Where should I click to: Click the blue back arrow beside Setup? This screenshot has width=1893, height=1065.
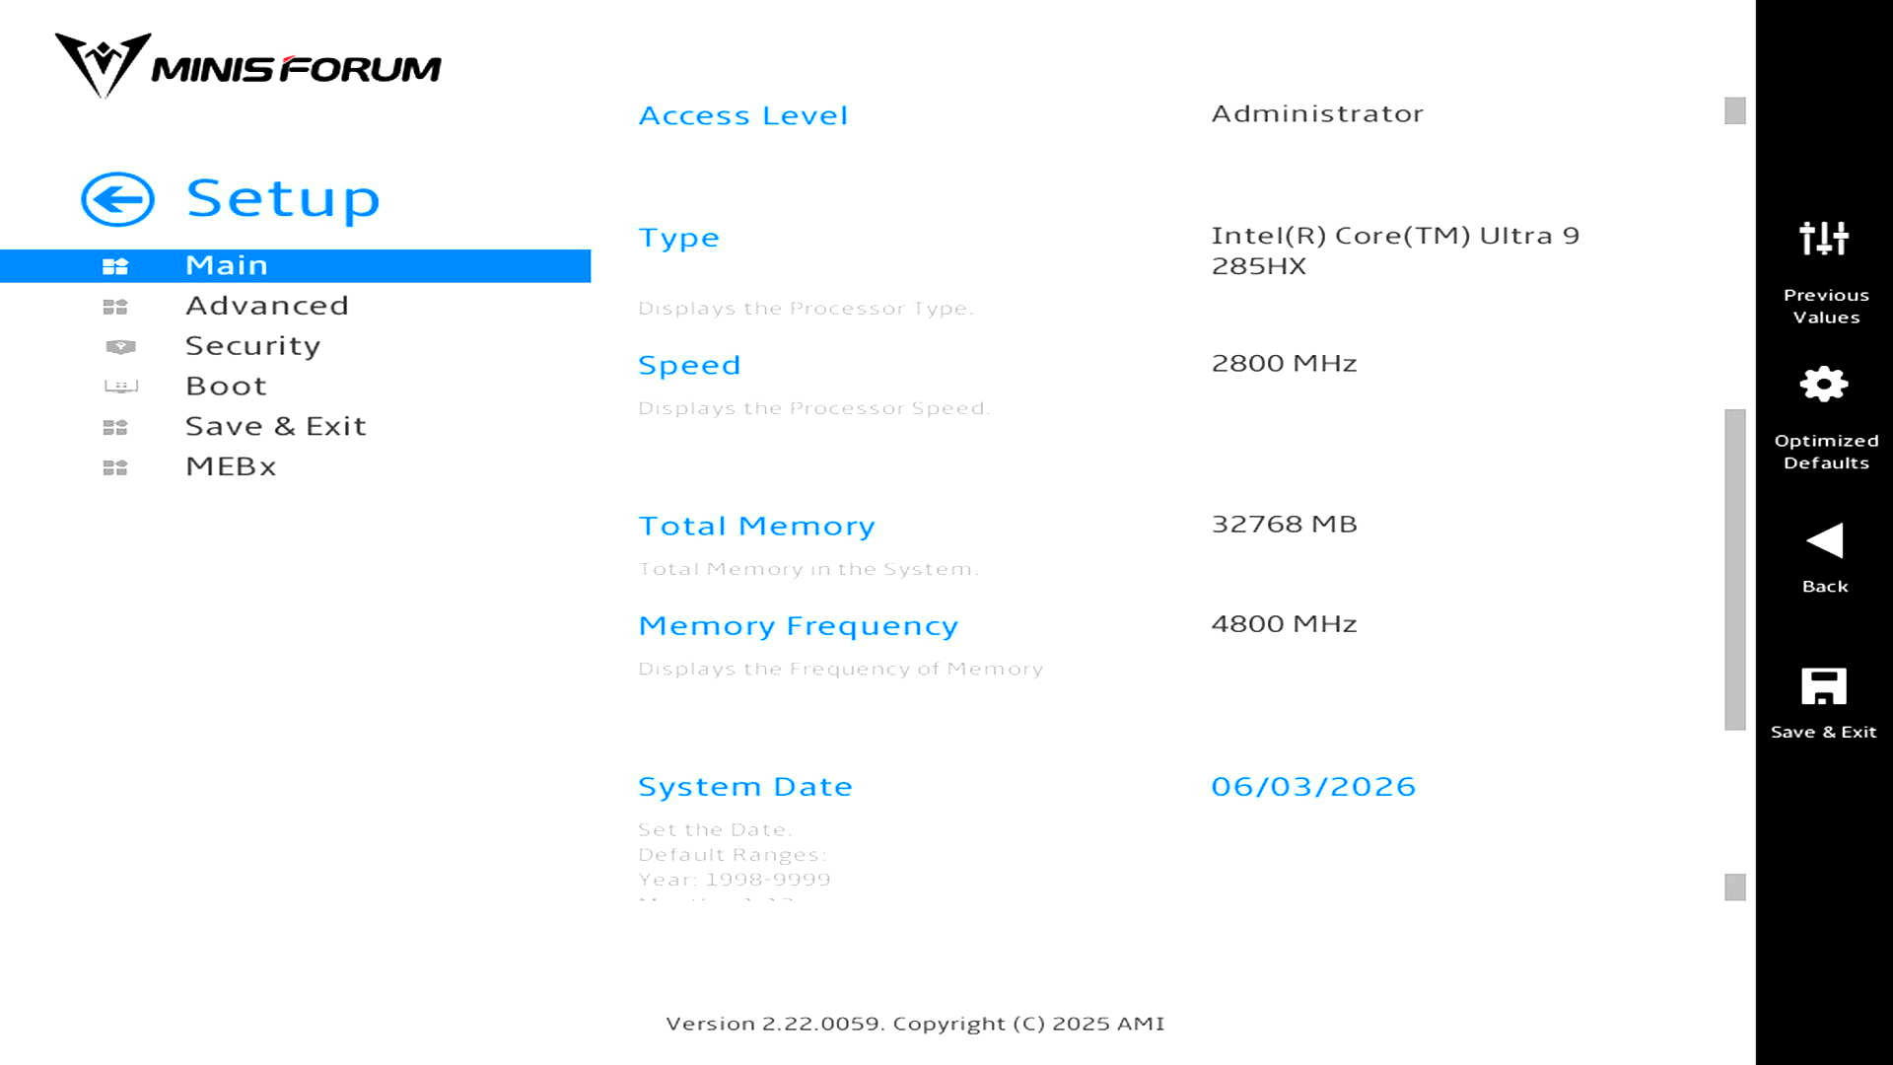pos(117,199)
